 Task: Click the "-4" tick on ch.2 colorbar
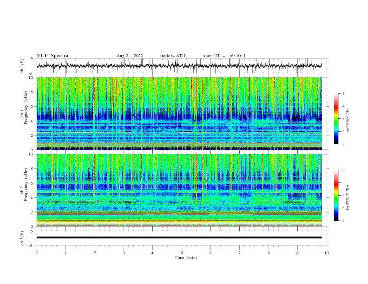[x=343, y=183]
